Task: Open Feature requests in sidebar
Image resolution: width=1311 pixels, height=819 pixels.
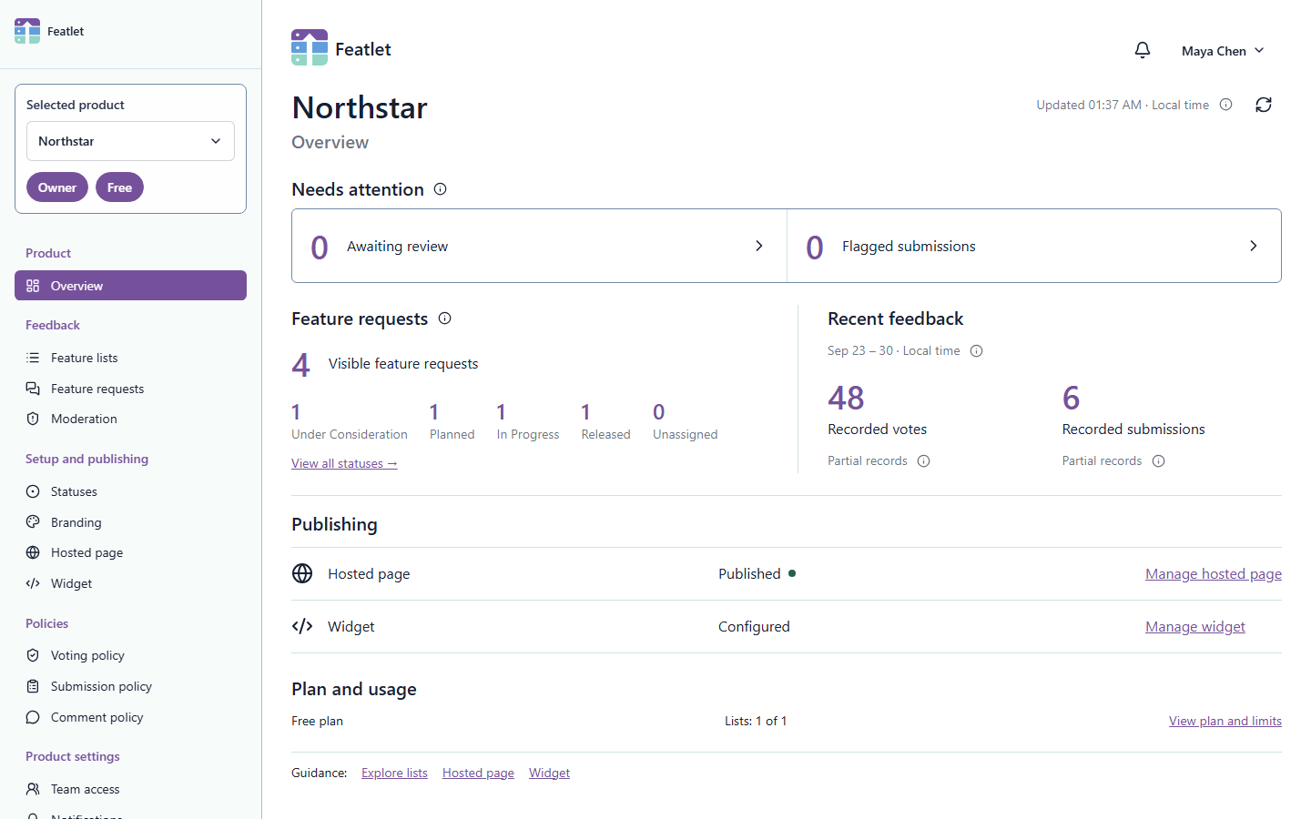Action: pyautogui.click(x=130, y=389)
